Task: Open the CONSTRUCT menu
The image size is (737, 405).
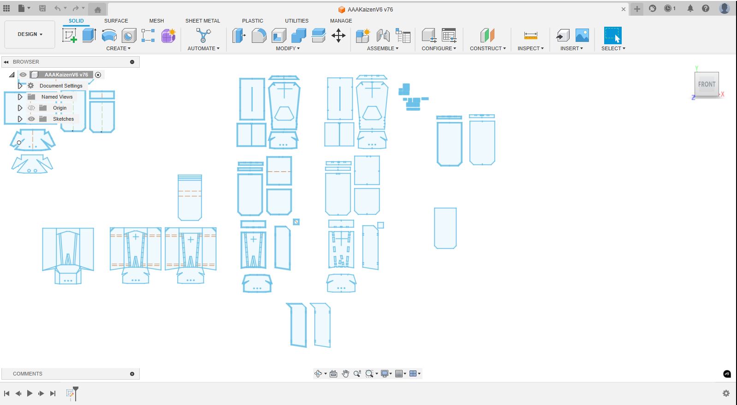Action: [487, 48]
